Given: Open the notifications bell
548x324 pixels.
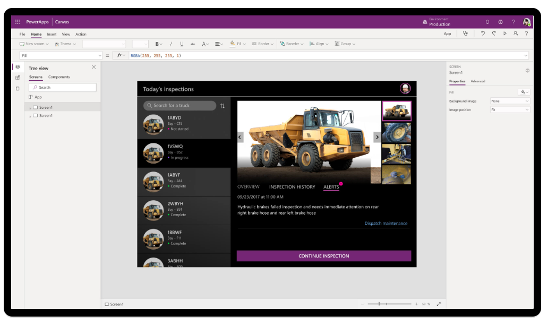Looking at the screenshot, I should point(487,22).
